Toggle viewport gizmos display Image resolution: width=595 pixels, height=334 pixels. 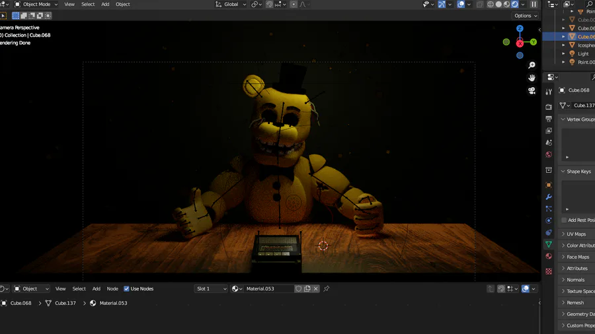pos(442,4)
